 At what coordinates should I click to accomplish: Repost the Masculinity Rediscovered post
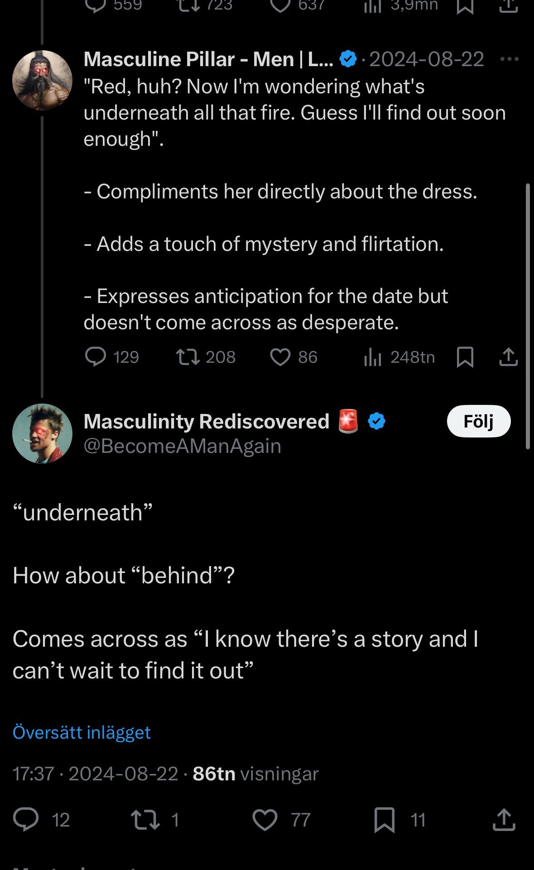(145, 820)
